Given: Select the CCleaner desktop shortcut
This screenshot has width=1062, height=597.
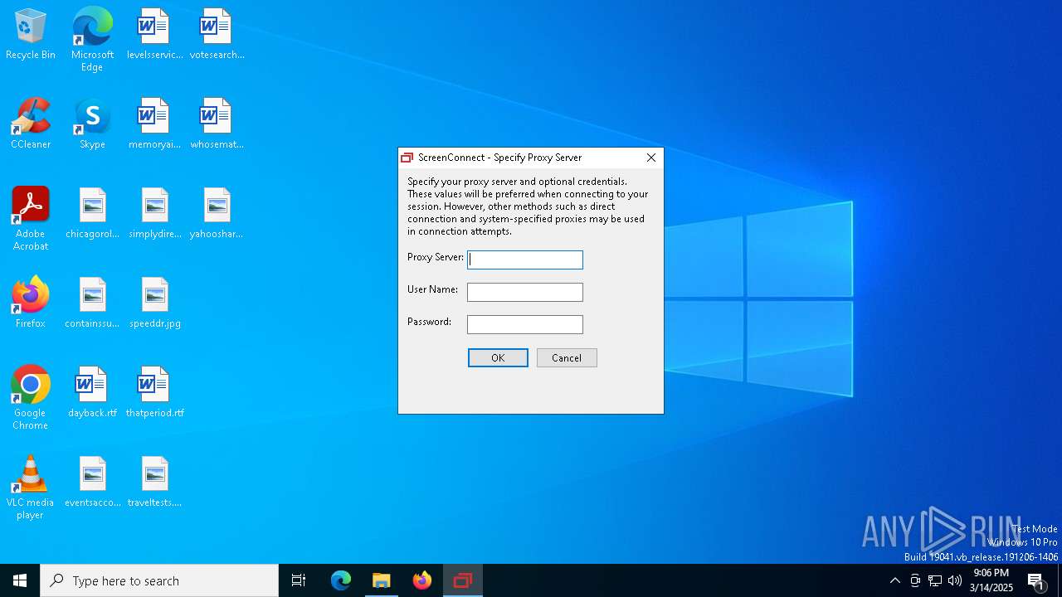Looking at the screenshot, I should (x=31, y=124).
